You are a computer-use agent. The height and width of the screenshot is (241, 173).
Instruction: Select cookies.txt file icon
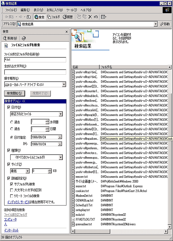[73, 191]
